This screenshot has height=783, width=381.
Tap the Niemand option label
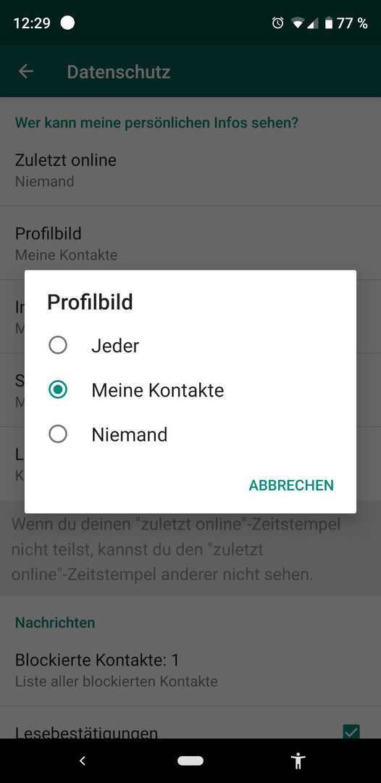[129, 434]
